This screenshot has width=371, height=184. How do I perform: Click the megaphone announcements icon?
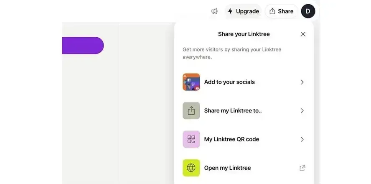click(x=214, y=11)
